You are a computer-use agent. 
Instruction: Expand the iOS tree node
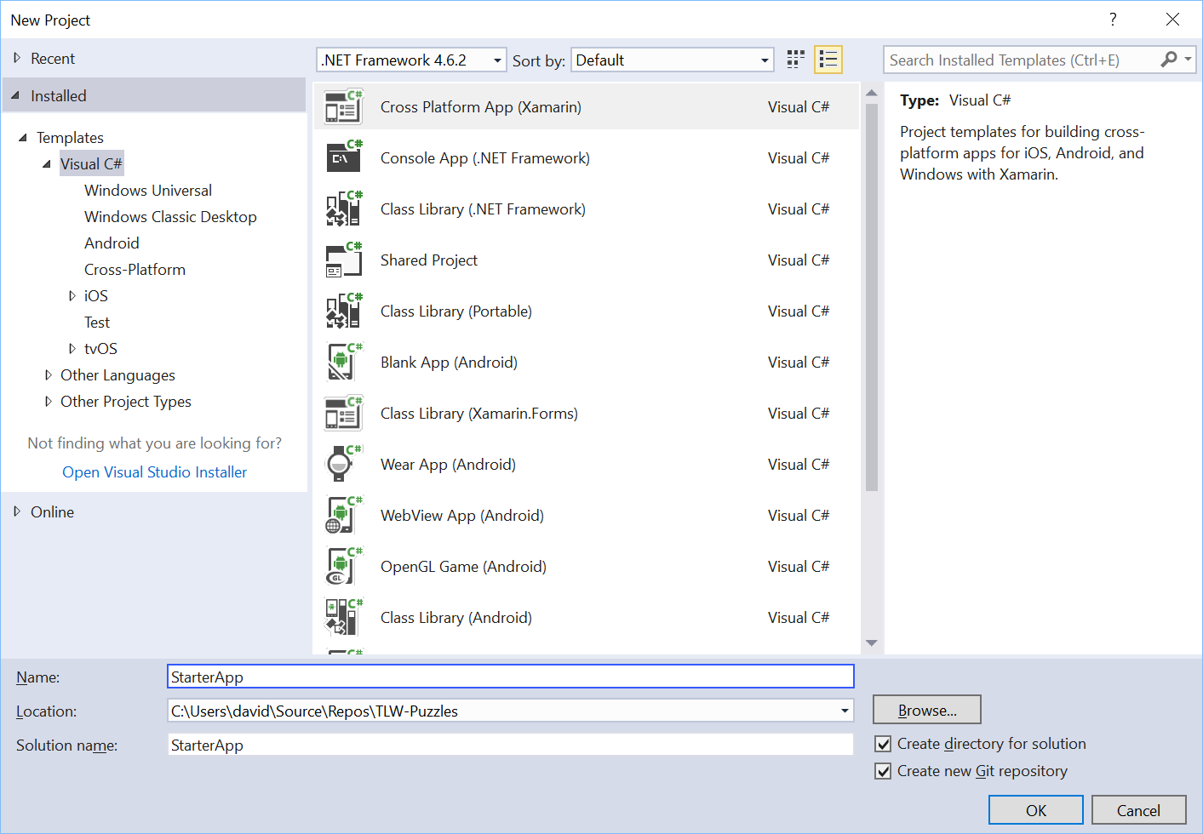(72, 296)
